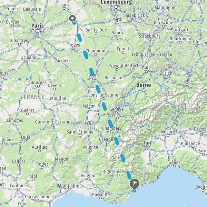
Task: Click the Strasbourg city marker
Action: click(x=150, y=40)
